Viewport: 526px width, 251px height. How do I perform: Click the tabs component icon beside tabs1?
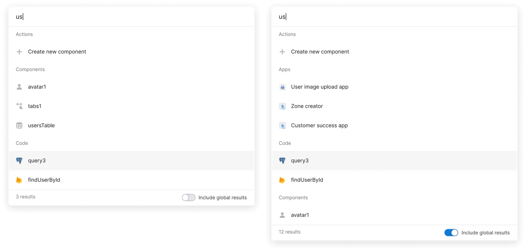click(20, 106)
